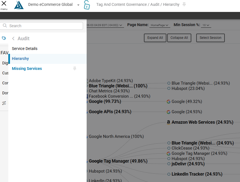Click the unlocked padlock icon

click(87, 5)
